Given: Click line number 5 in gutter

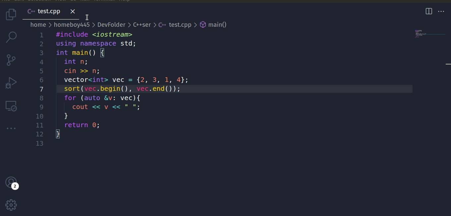Looking at the screenshot, I should click(x=41, y=71).
